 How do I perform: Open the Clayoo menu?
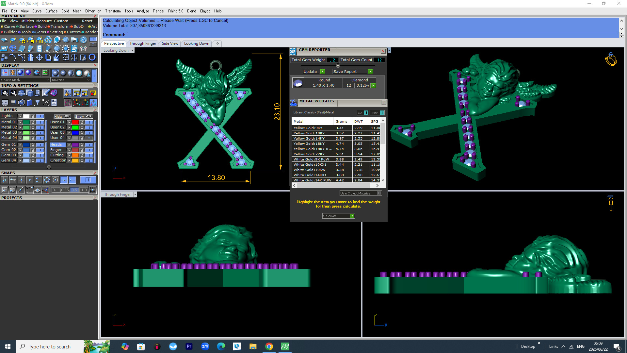point(205,11)
